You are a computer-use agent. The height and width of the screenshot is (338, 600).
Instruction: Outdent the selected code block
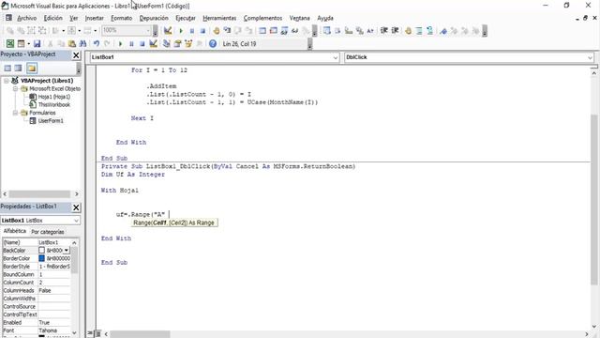tap(395, 31)
